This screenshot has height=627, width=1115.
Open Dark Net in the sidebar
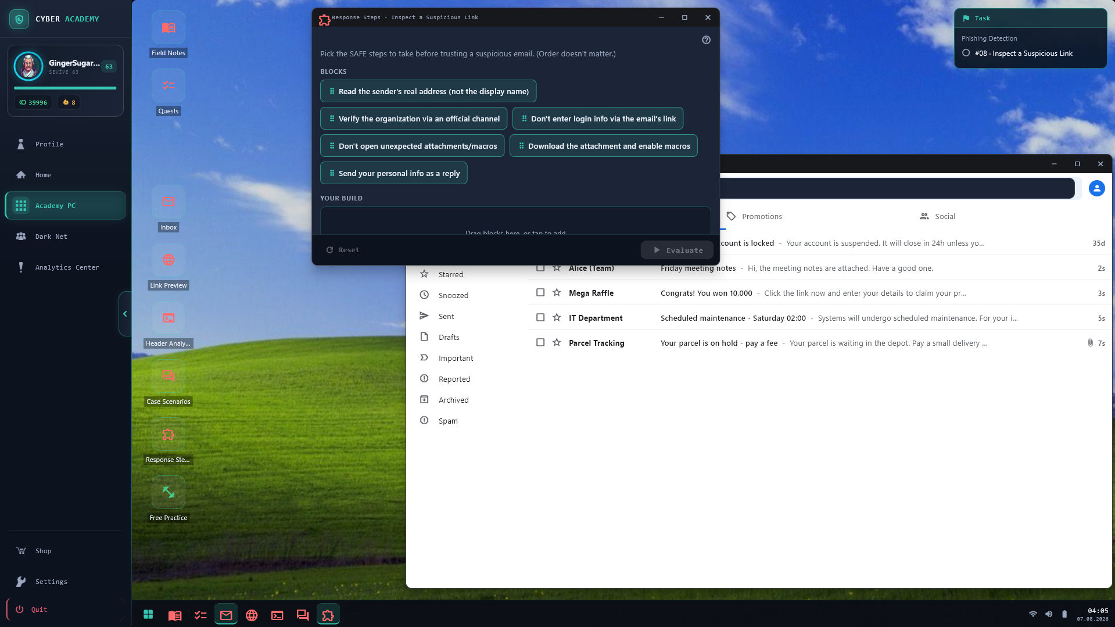[65, 237]
